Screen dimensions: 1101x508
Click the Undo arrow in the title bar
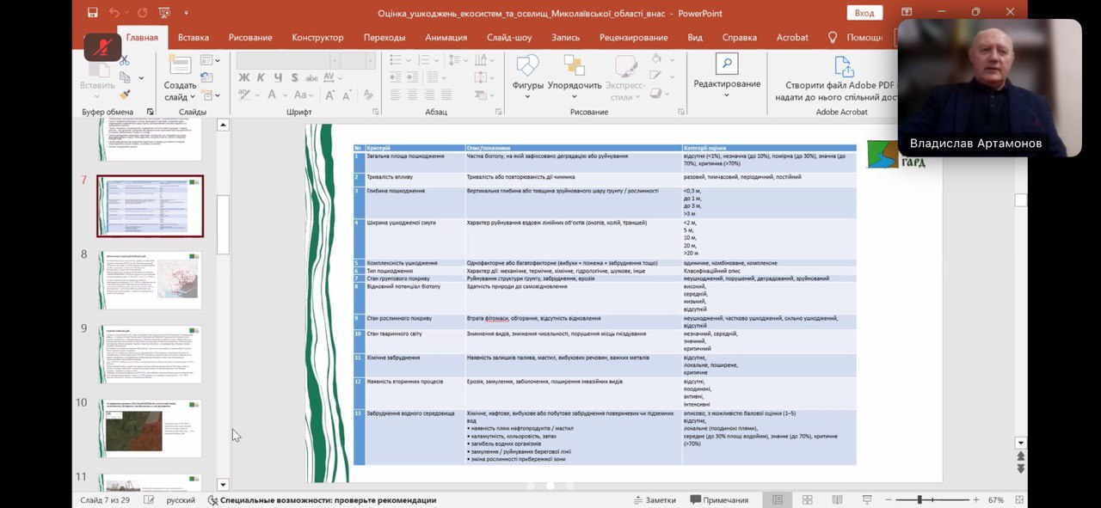pos(114,13)
